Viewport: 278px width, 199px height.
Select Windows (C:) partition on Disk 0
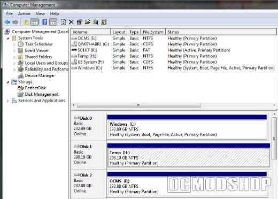[187, 129]
